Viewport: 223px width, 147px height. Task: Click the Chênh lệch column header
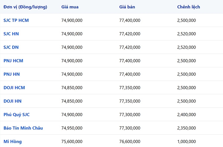(189, 7)
